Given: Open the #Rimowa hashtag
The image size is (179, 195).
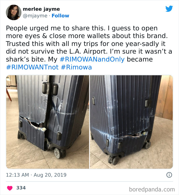Looking at the screenshot, I should pos(76,67).
